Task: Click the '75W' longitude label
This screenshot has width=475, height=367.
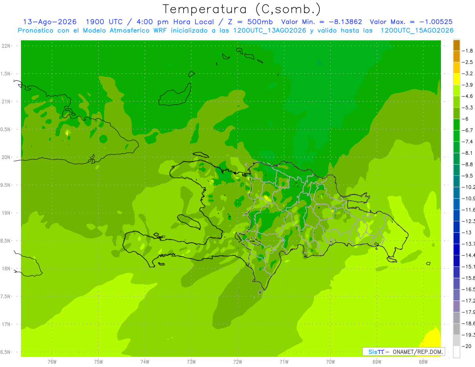Action: (99, 362)
